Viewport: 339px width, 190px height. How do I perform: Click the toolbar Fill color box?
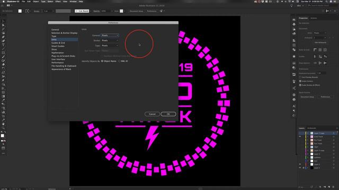(2, 136)
